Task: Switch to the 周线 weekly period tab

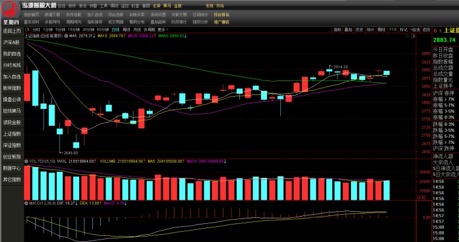Action: click(126, 30)
